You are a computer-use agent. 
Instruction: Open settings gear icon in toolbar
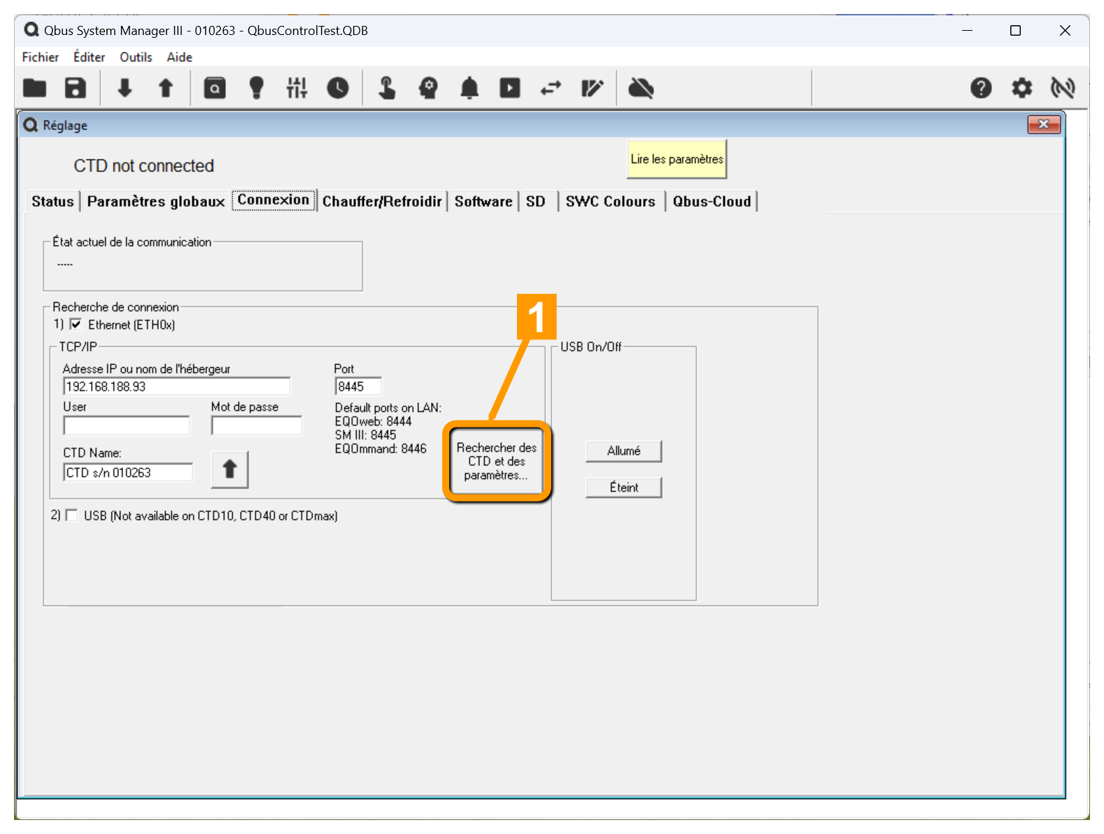coord(1021,88)
